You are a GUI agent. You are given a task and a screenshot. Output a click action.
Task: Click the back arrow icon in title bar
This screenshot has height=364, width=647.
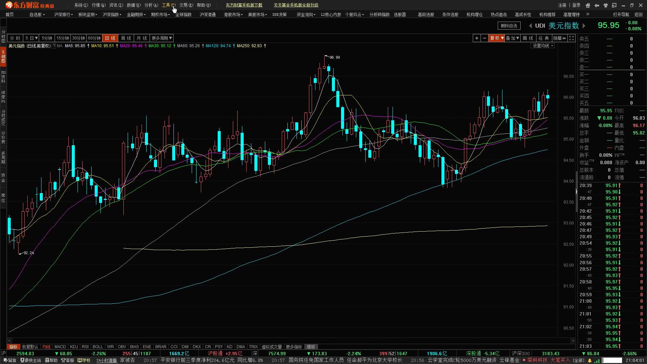[597, 5]
